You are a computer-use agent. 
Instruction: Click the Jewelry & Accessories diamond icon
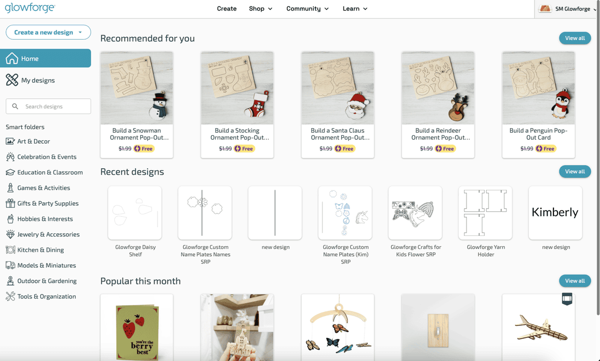(10, 234)
